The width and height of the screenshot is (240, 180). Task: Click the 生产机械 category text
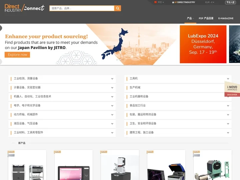(135, 87)
